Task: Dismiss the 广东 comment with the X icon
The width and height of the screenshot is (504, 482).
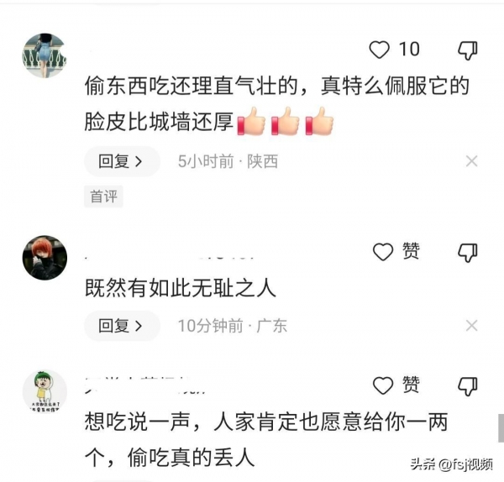Action: click(x=471, y=326)
